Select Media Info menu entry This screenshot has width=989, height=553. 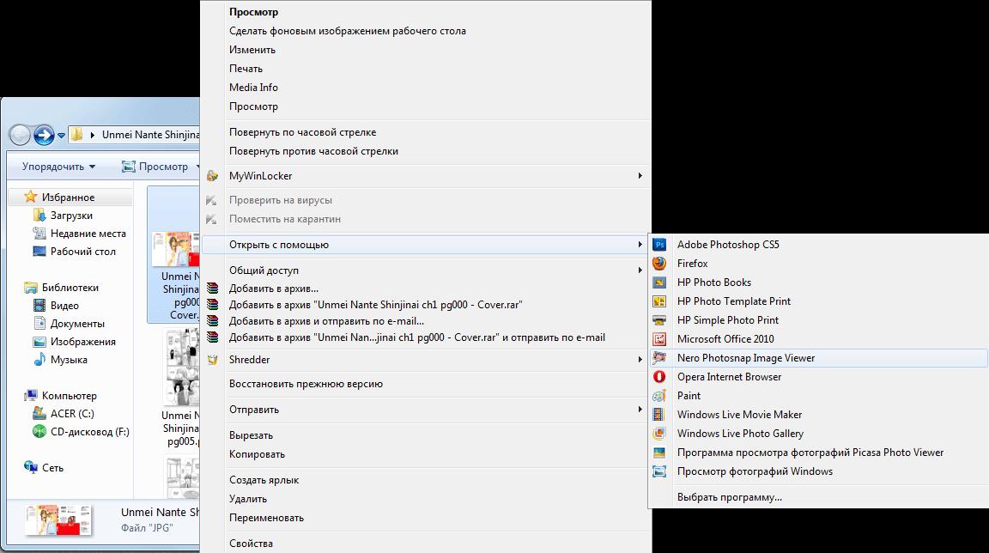pos(426,88)
